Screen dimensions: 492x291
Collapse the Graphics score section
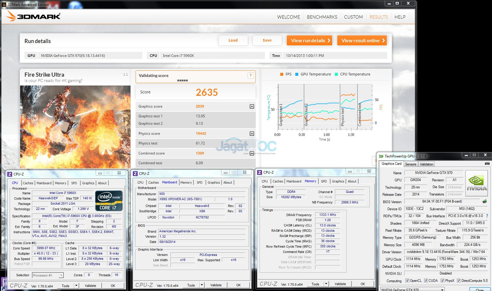(252, 106)
